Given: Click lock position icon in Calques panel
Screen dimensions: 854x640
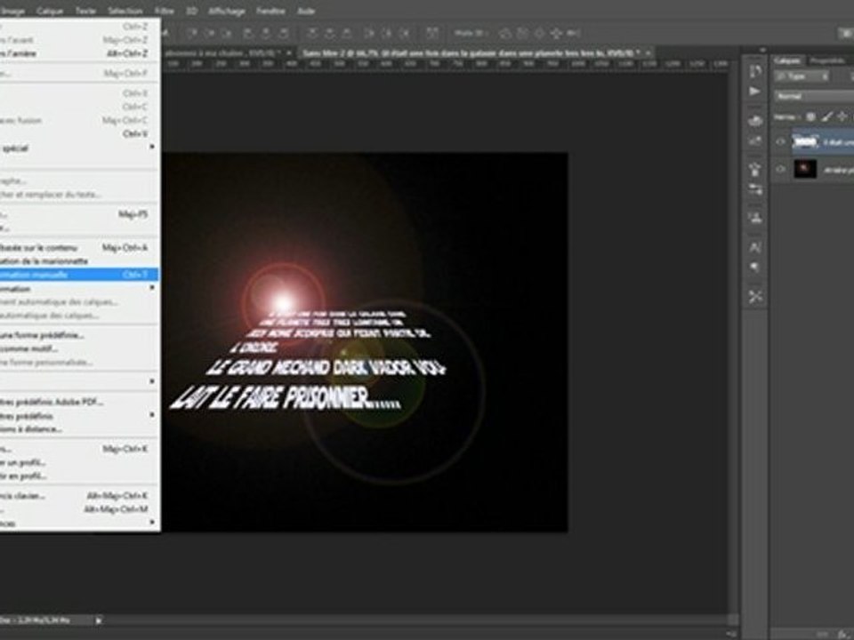Looking at the screenshot, I should click(x=842, y=116).
